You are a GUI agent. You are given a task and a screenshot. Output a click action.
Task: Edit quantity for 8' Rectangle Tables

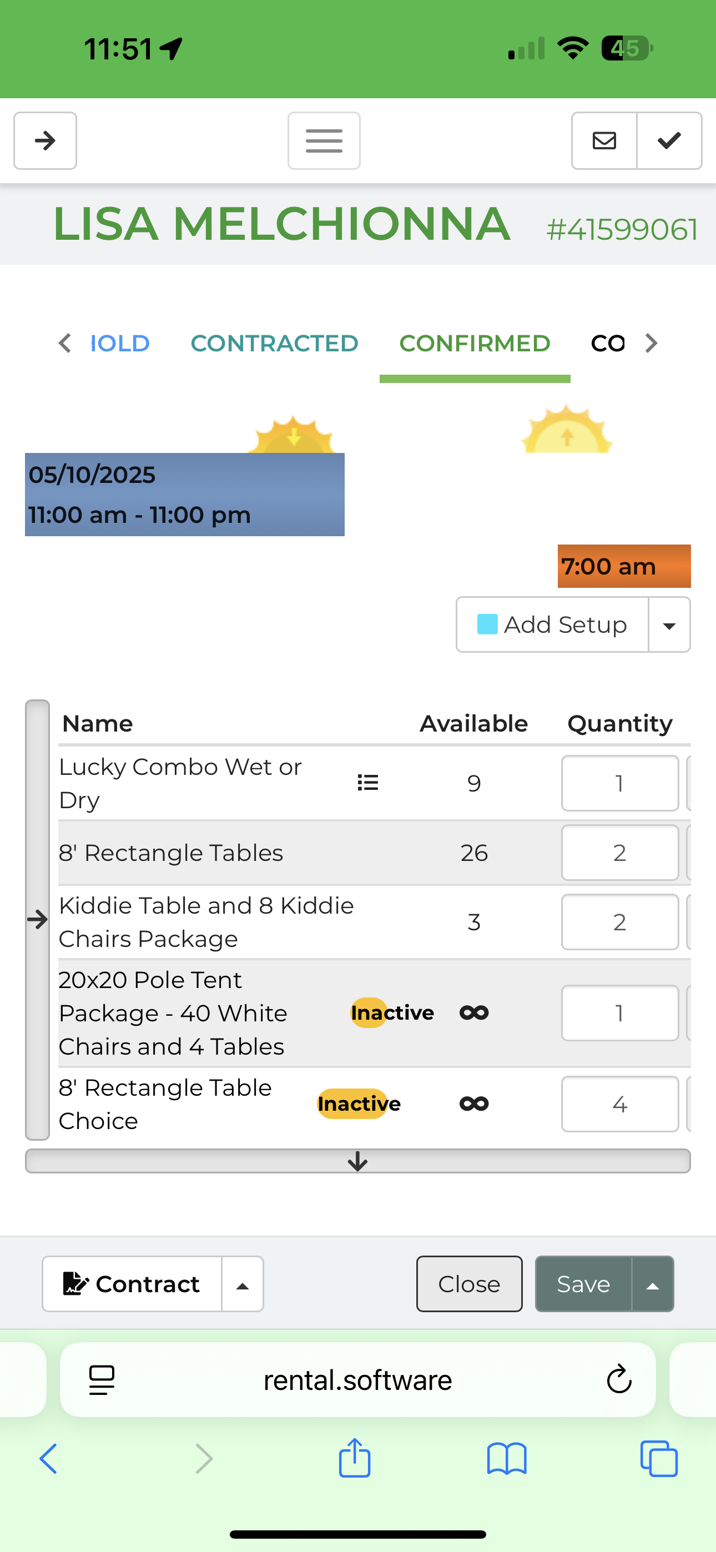[619, 853]
